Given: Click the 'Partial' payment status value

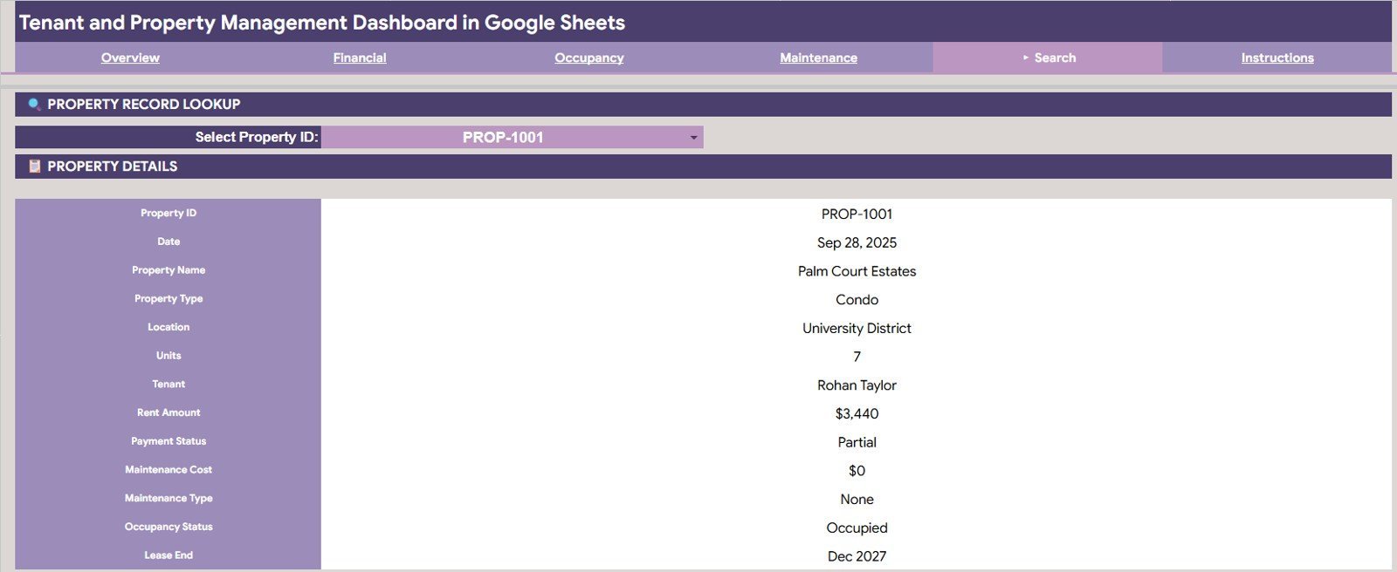Looking at the screenshot, I should pyautogui.click(x=857, y=442).
